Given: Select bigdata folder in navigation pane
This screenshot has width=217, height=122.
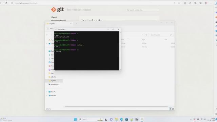Looking at the screenshot, I should pyautogui.click(x=54, y=81).
